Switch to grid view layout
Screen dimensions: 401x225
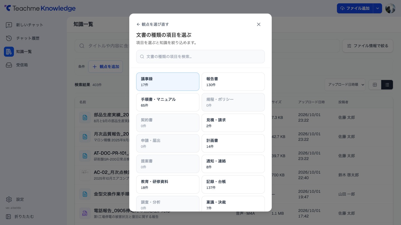point(375,85)
